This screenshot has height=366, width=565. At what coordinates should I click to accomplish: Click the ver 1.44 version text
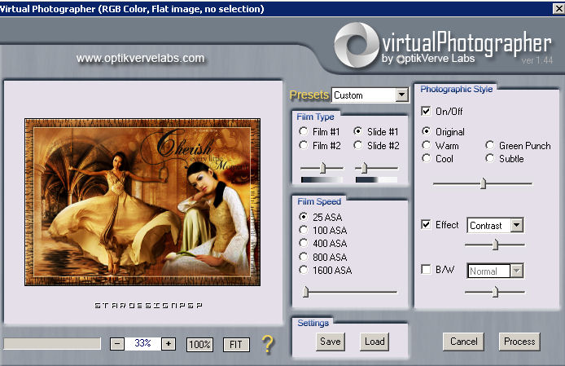(537, 60)
